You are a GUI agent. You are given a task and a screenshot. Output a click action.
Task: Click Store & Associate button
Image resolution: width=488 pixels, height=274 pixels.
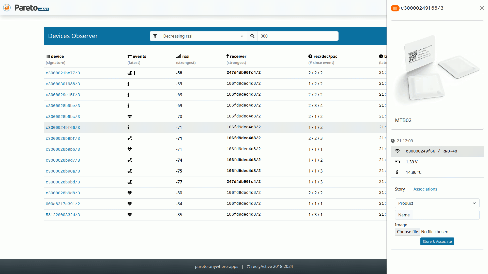(437, 241)
